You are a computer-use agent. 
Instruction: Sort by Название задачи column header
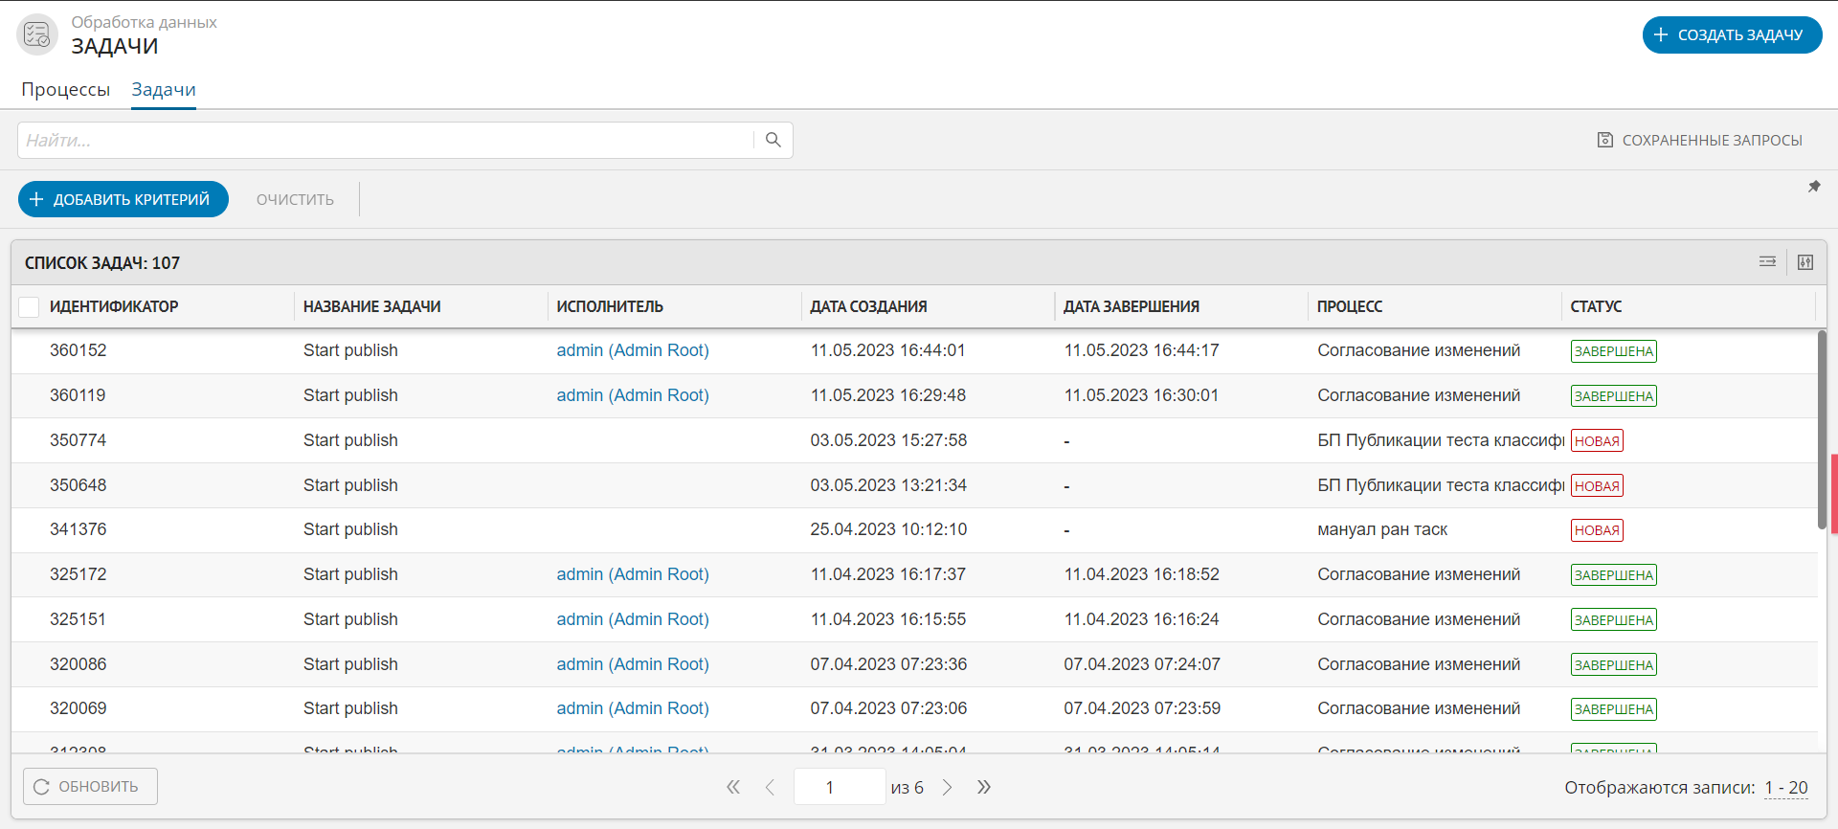(372, 306)
